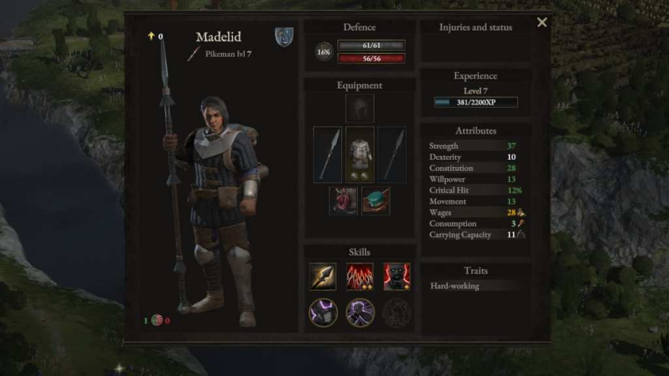669x376 pixels.
Task: Select the red spikes skill icon
Action: coord(359,277)
